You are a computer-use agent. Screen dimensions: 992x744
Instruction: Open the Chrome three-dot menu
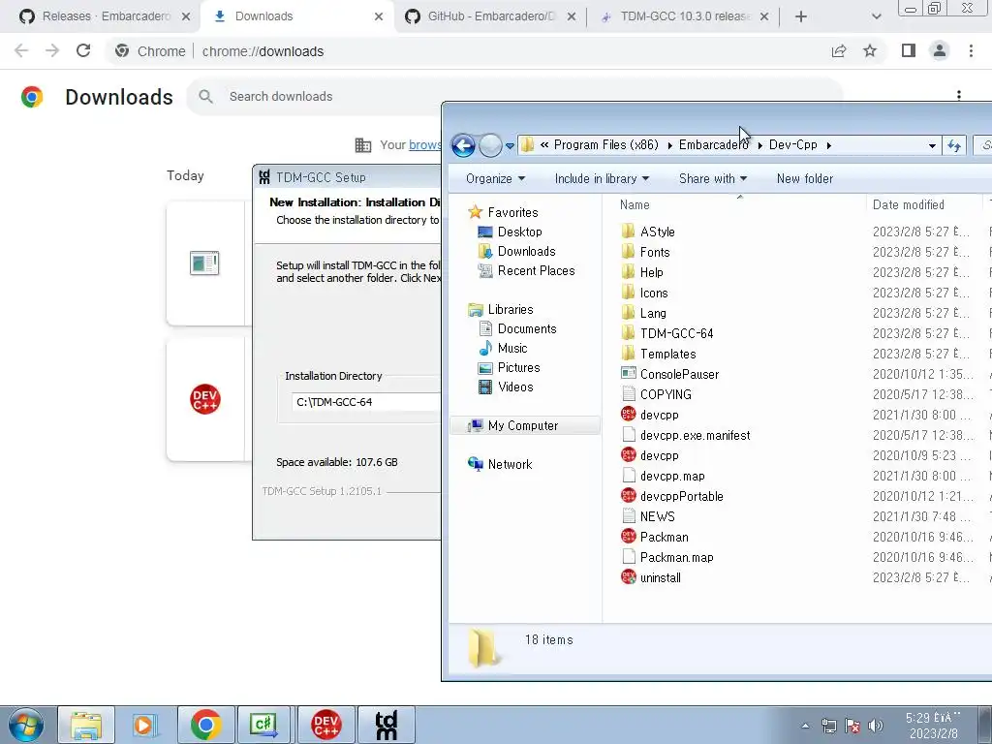pyautogui.click(x=971, y=51)
